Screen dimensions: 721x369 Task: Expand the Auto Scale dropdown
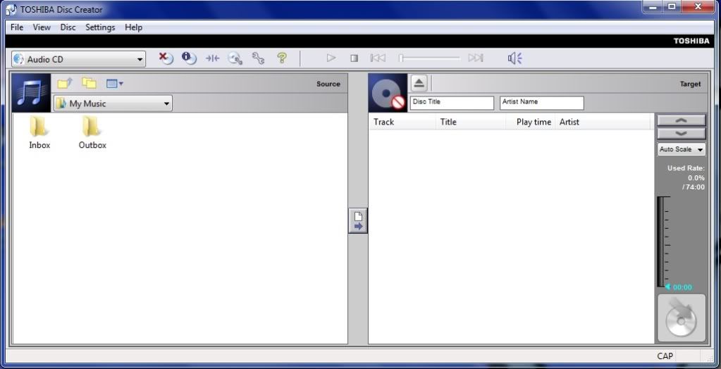pos(681,149)
